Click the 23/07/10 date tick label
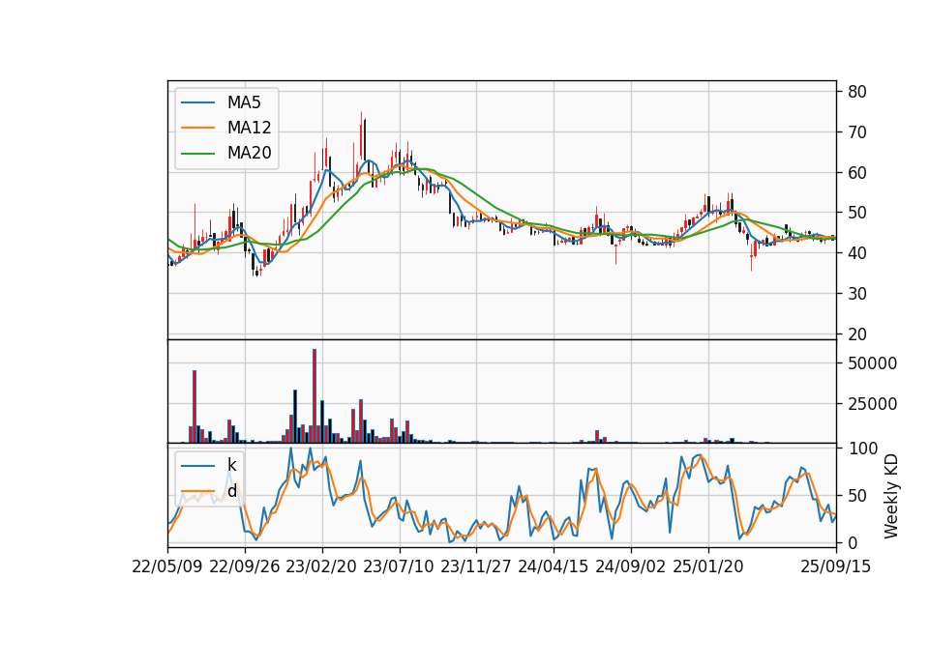This screenshot has height=667, width=929. pos(399,566)
